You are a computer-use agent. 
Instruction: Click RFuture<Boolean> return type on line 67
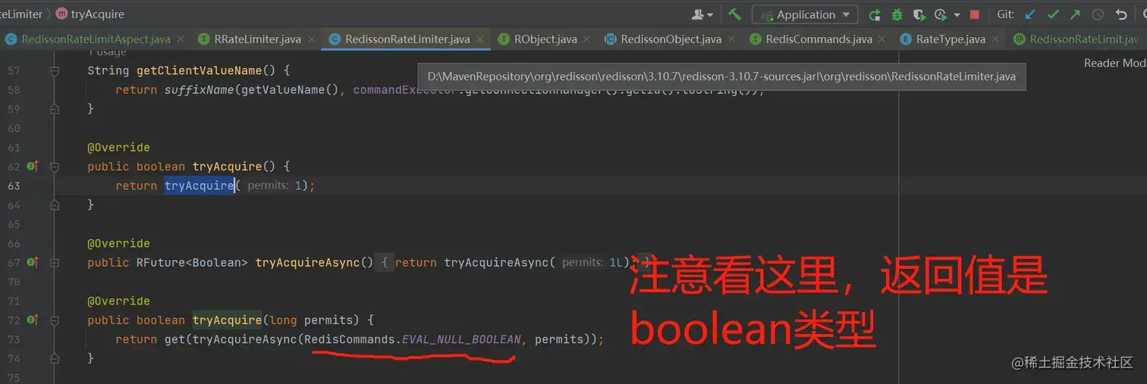[192, 262]
